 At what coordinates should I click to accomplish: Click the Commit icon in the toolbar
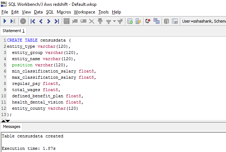click(130, 21)
